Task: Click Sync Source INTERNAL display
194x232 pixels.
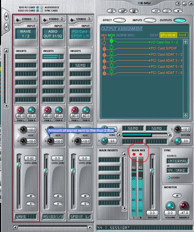Action: click(x=177, y=161)
